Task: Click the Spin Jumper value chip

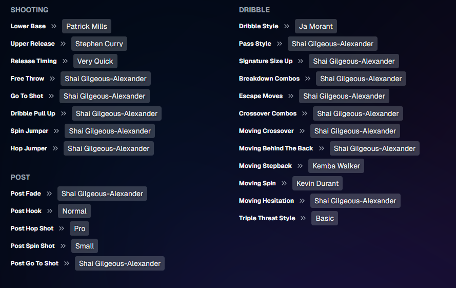Action: tap(110, 131)
